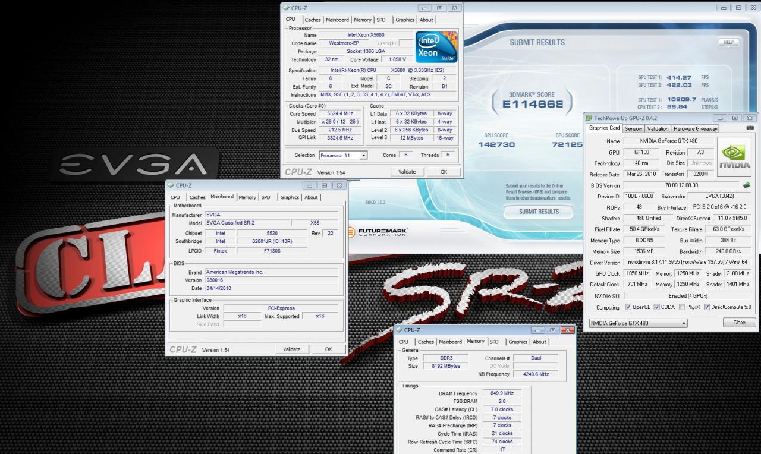Click Validate in Mainboard CPU-Z window

point(292,349)
